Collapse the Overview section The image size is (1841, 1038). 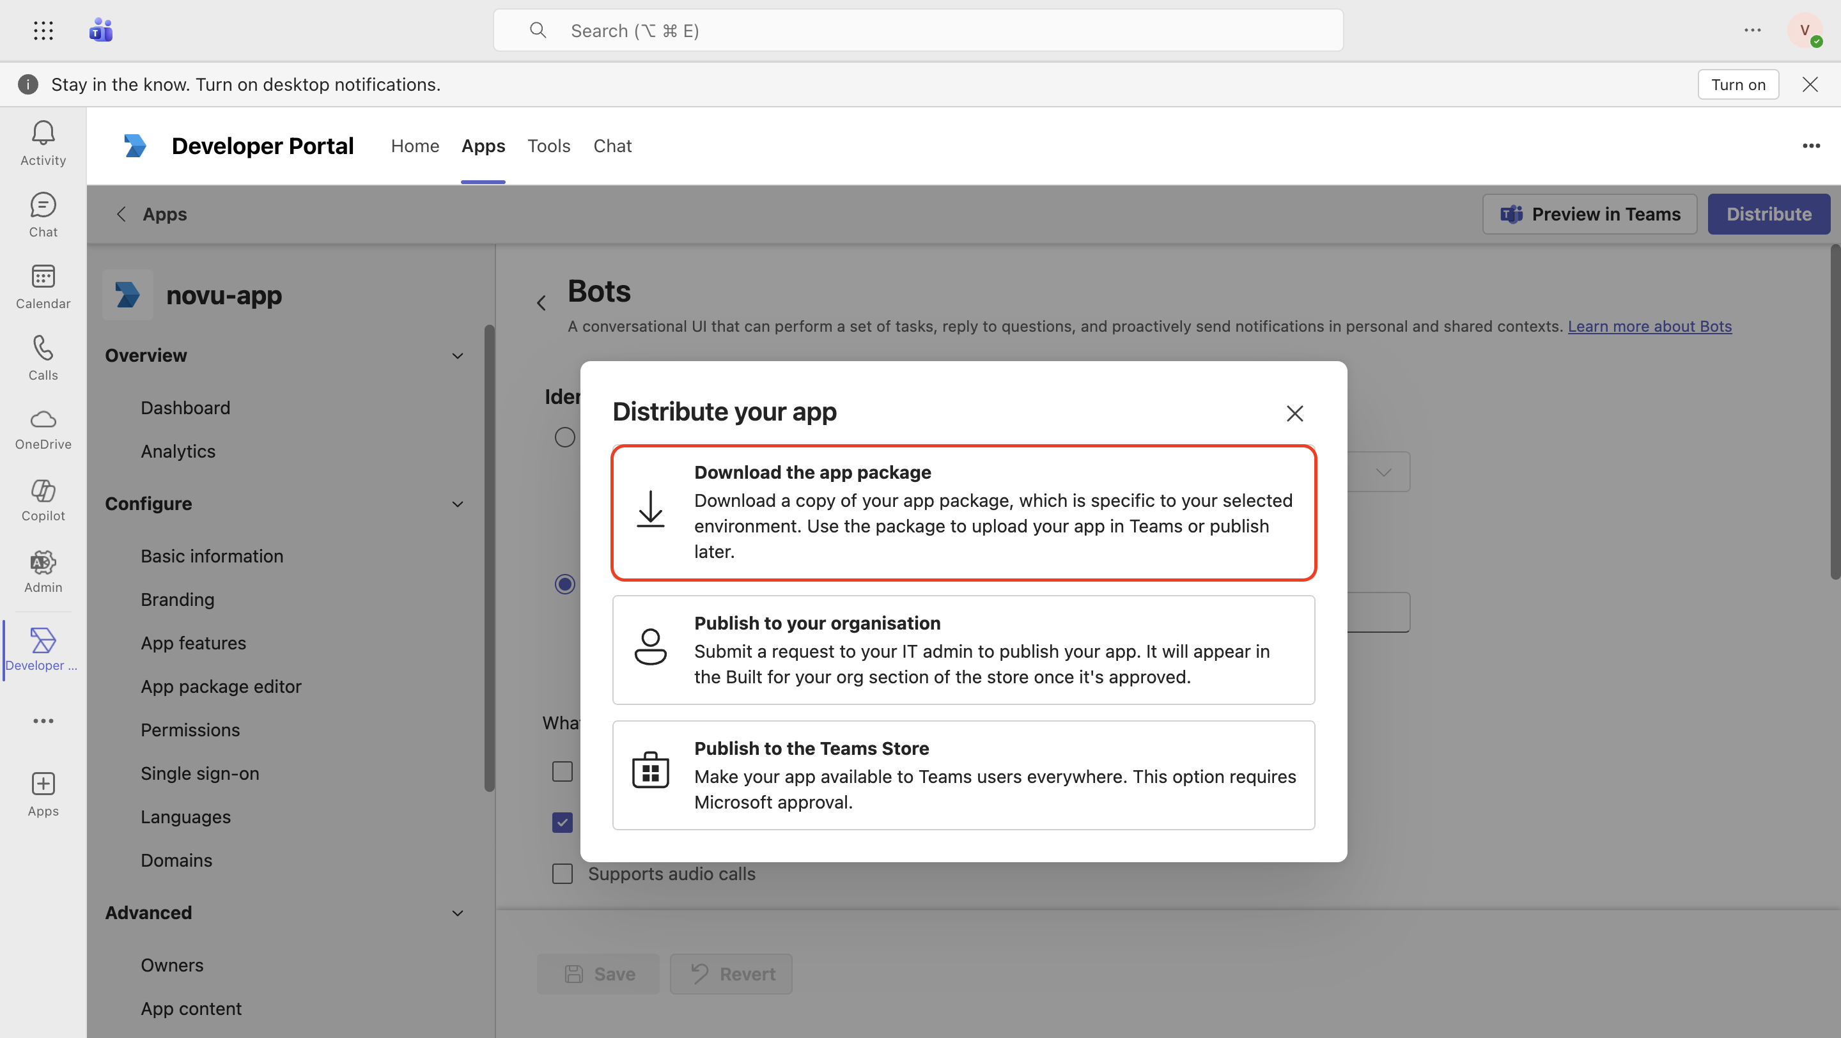tap(458, 355)
